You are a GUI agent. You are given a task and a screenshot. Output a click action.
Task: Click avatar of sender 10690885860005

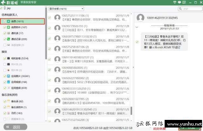(57, 70)
